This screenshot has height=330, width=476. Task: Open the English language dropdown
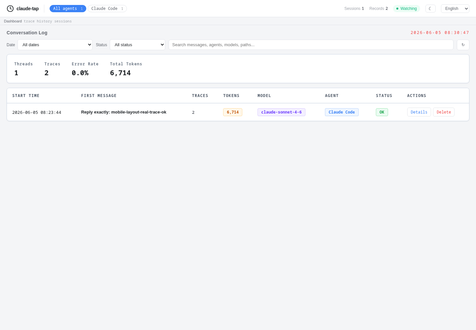[455, 9]
